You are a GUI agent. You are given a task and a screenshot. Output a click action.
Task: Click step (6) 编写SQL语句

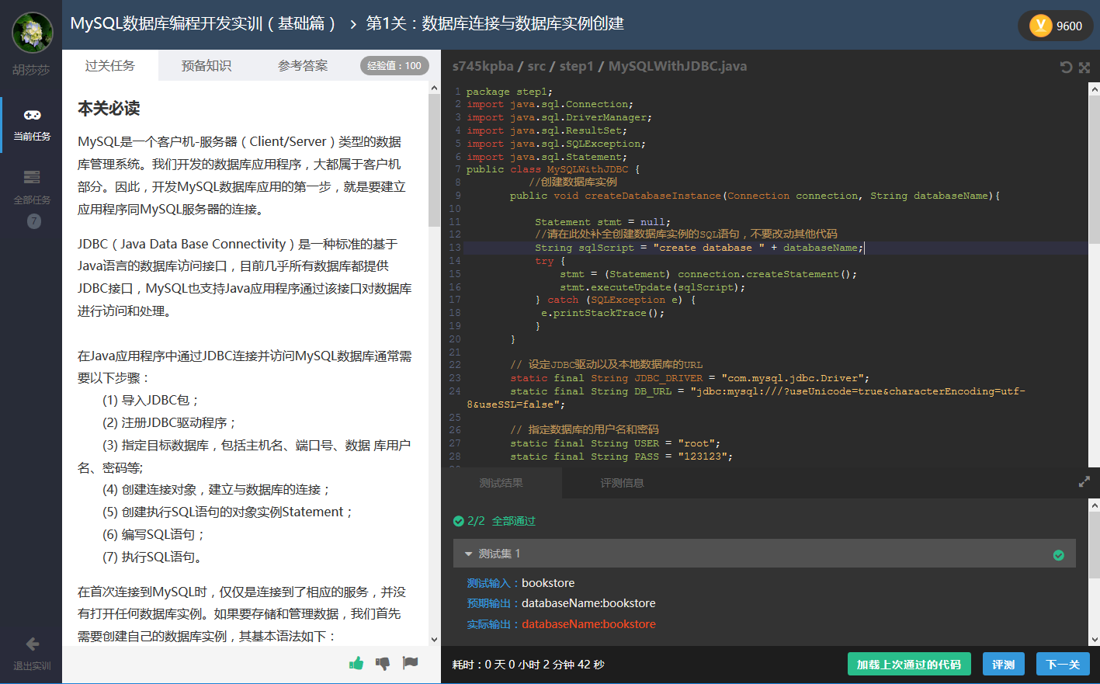(x=154, y=535)
